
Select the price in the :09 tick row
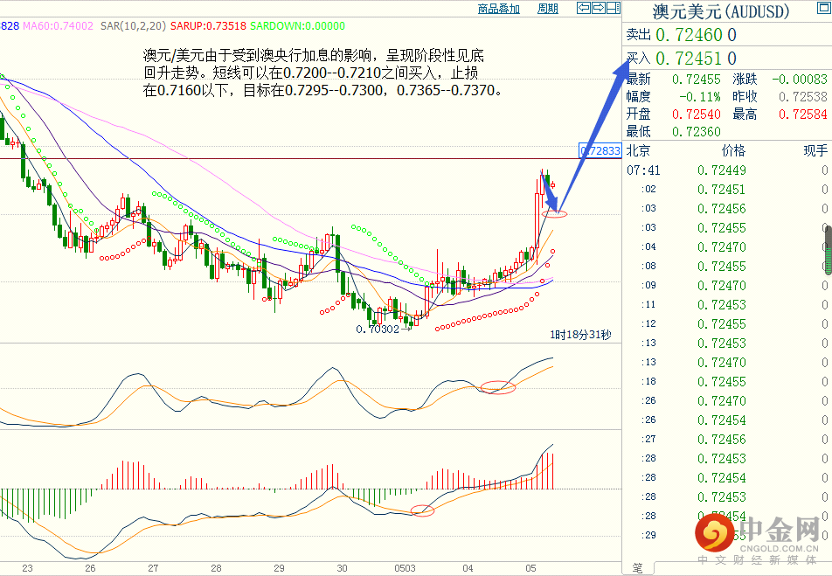(722, 286)
